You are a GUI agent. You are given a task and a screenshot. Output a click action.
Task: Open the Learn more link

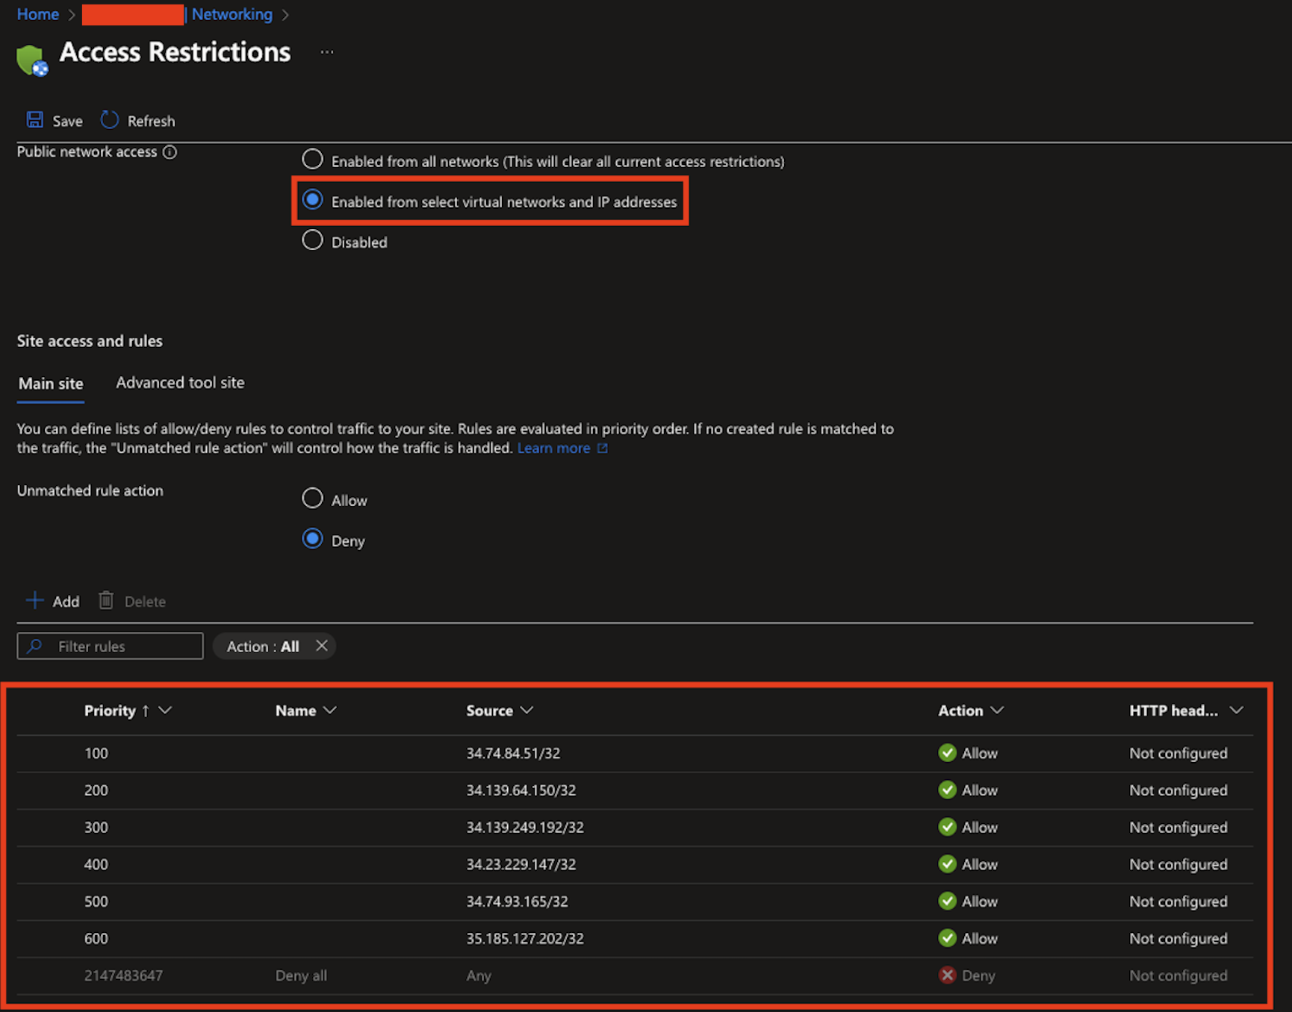(x=554, y=448)
